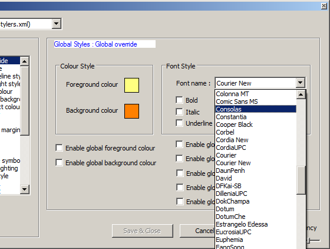This screenshot has width=330, height=249.
Task: Select CordiaUPC font
Action: click(x=256, y=148)
